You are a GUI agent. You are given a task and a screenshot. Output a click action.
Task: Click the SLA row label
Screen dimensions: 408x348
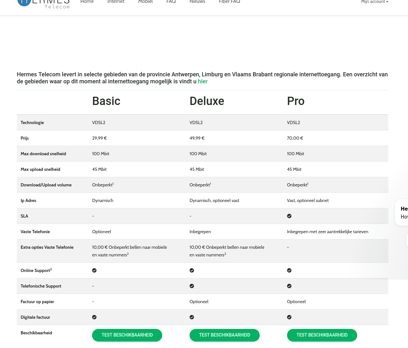click(24, 216)
